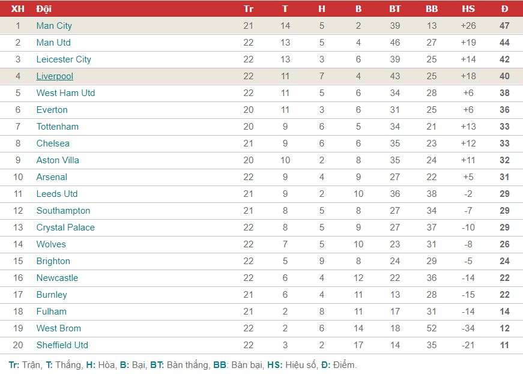
Task: Open the Man Utd team link
Action: pyautogui.click(x=53, y=43)
